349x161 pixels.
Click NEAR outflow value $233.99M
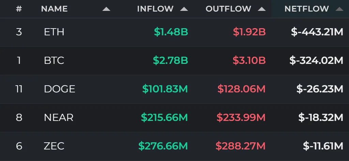point(241,118)
